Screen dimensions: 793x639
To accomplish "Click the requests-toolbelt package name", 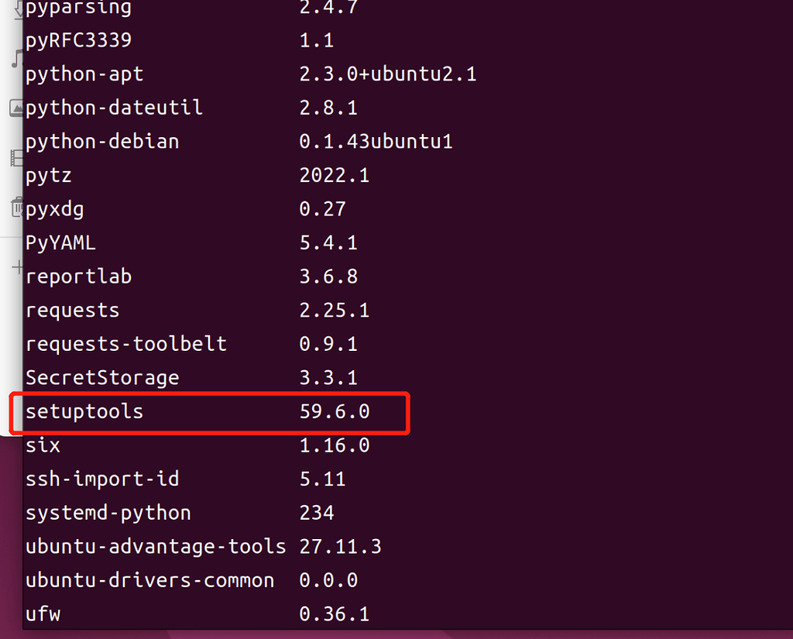I will coord(125,344).
